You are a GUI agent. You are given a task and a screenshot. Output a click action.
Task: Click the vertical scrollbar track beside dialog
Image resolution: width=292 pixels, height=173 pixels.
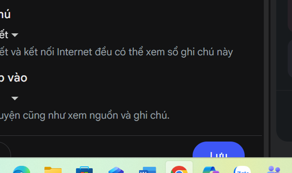click(x=266, y=78)
